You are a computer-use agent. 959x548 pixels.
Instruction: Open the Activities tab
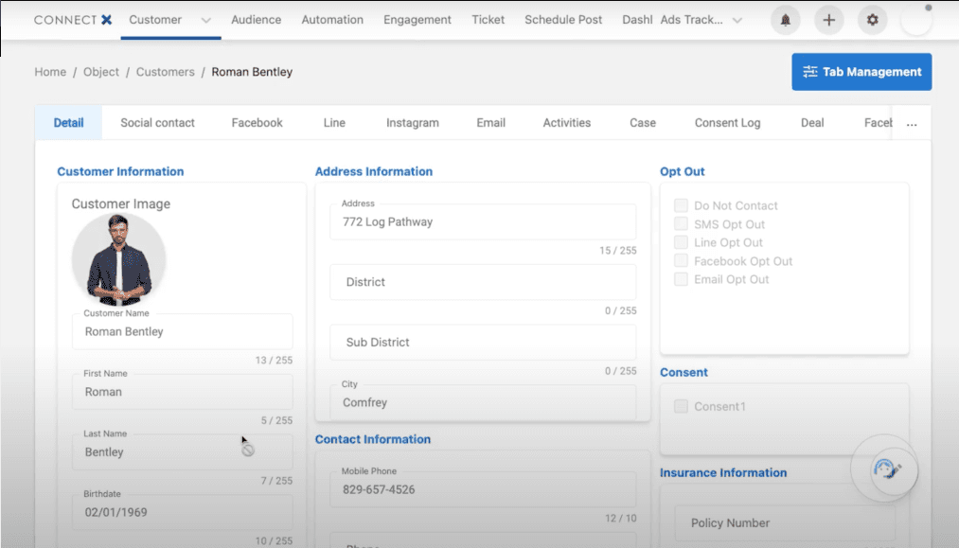pyautogui.click(x=566, y=122)
